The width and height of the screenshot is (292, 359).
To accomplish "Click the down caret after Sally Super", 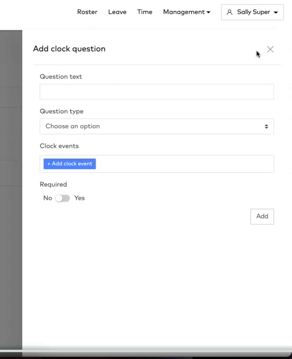I will click(x=276, y=13).
